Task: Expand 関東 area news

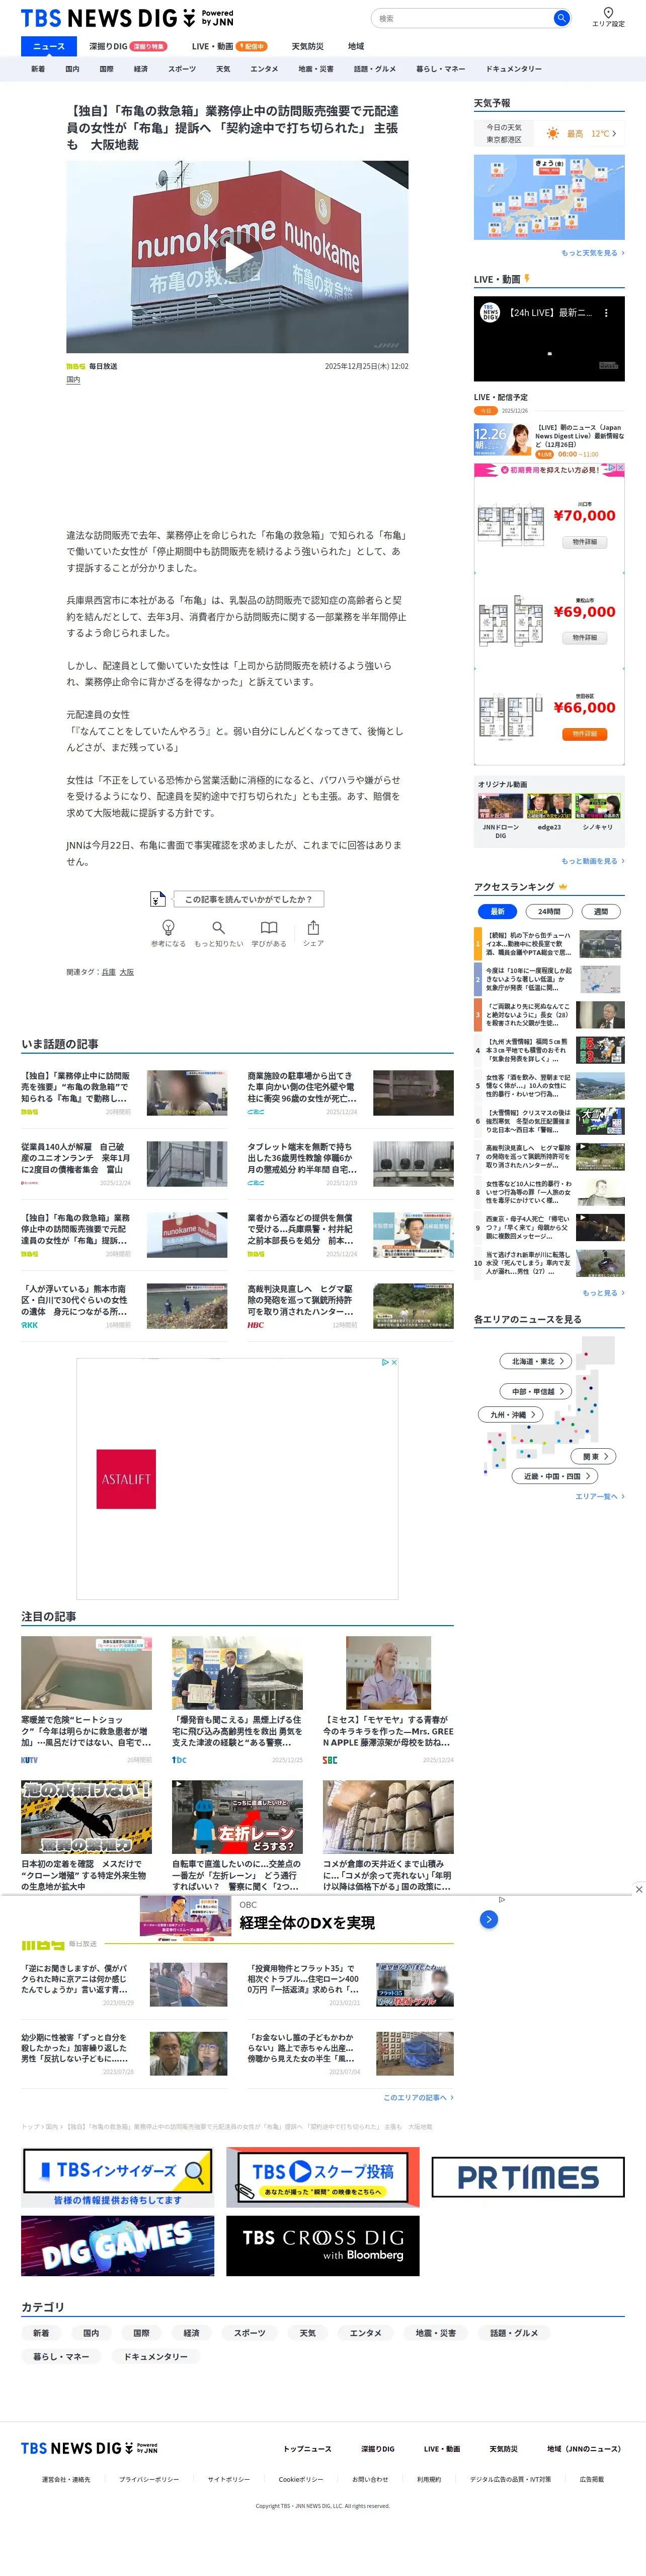Action: (594, 1456)
